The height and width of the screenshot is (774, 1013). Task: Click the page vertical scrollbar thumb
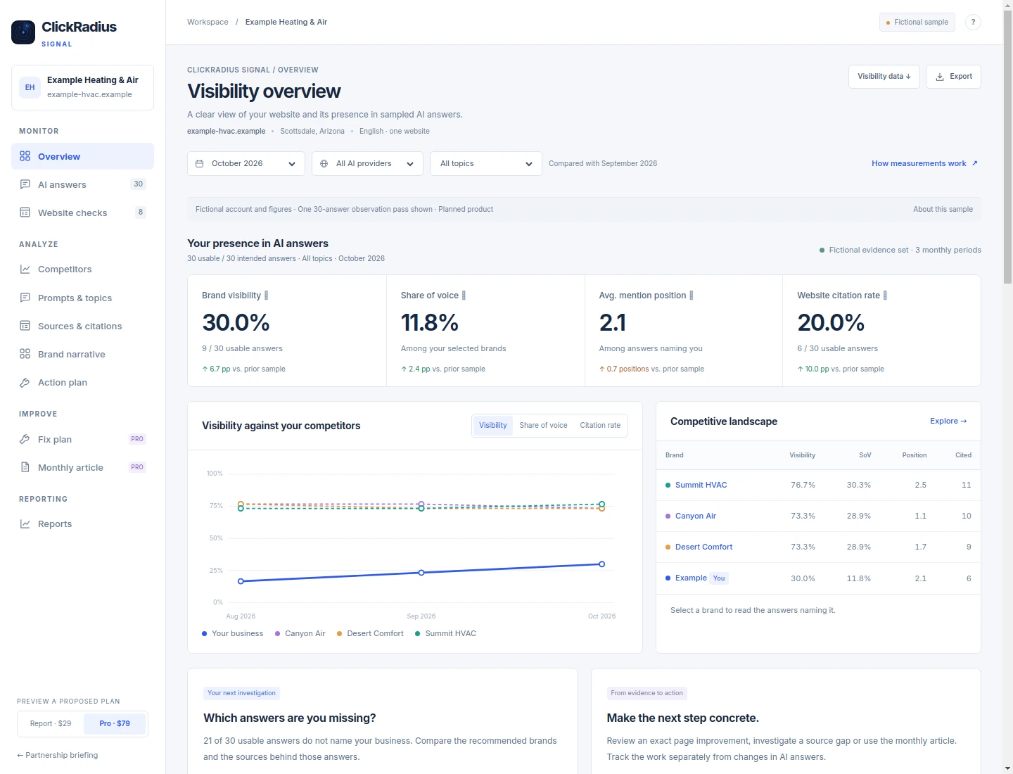(1007, 148)
